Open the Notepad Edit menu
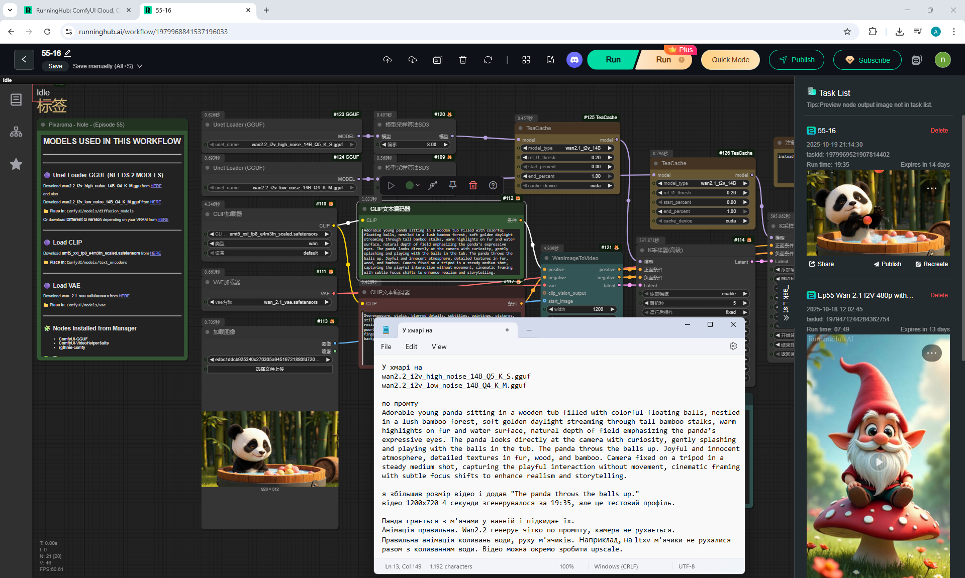Viewport: 965px width, 578px height. [411, 346]
